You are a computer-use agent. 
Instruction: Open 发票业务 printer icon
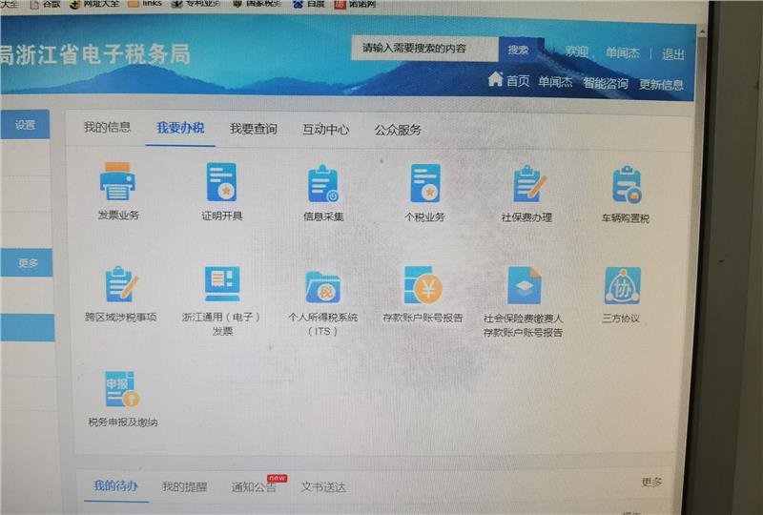tap(118, 182)
